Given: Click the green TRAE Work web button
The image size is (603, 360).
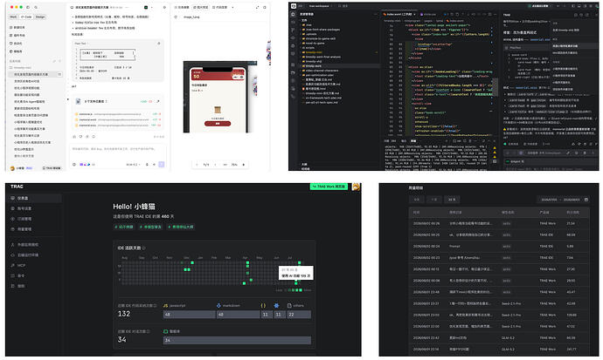Looking at the screenshot, I should [x=329, y=187].
